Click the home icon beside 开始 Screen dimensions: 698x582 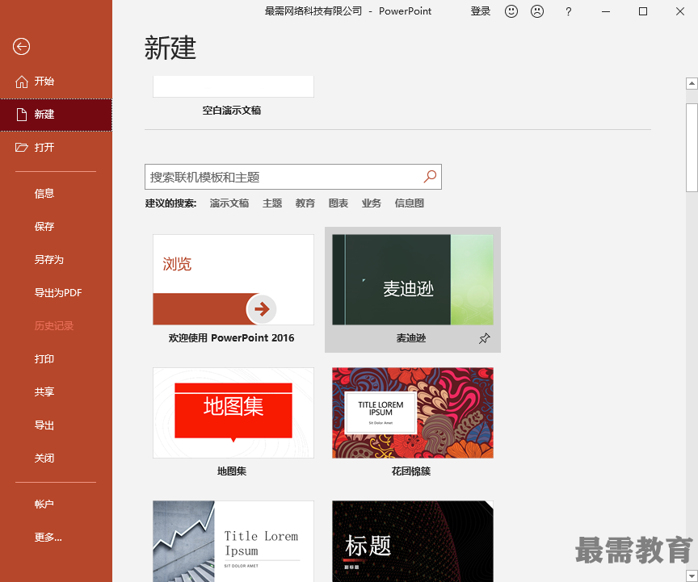21,82
